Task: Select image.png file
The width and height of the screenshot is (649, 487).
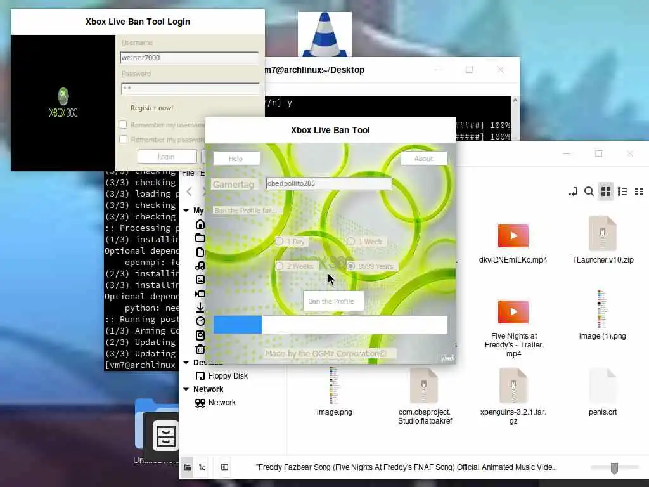Action: pos(334,391)
